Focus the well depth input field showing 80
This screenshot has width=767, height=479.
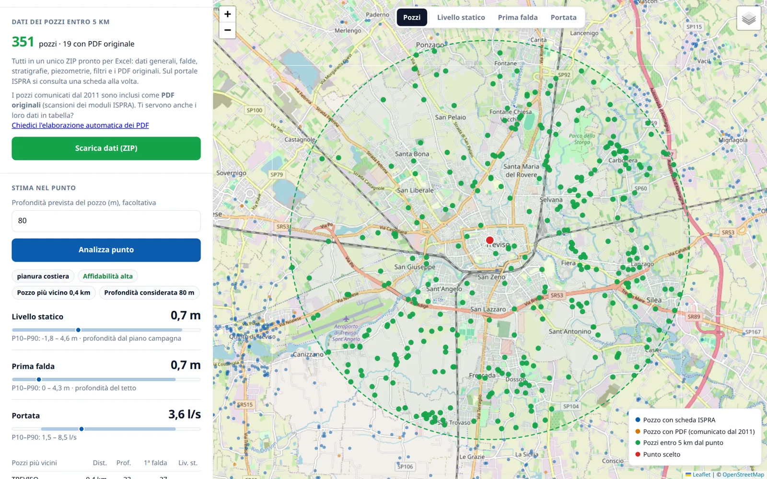(106, 221)
